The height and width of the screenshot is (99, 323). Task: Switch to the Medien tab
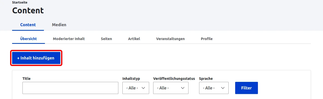59,25
